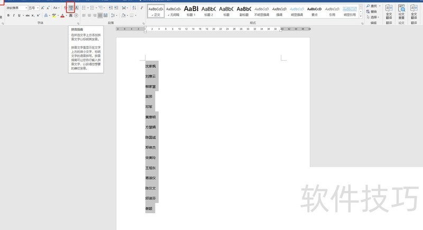This screenshot has width=423, height=230.
Task: Open the Phonetic Guide (拼音指南) tool
Action: pyautogui.click(x=70, y=8)
